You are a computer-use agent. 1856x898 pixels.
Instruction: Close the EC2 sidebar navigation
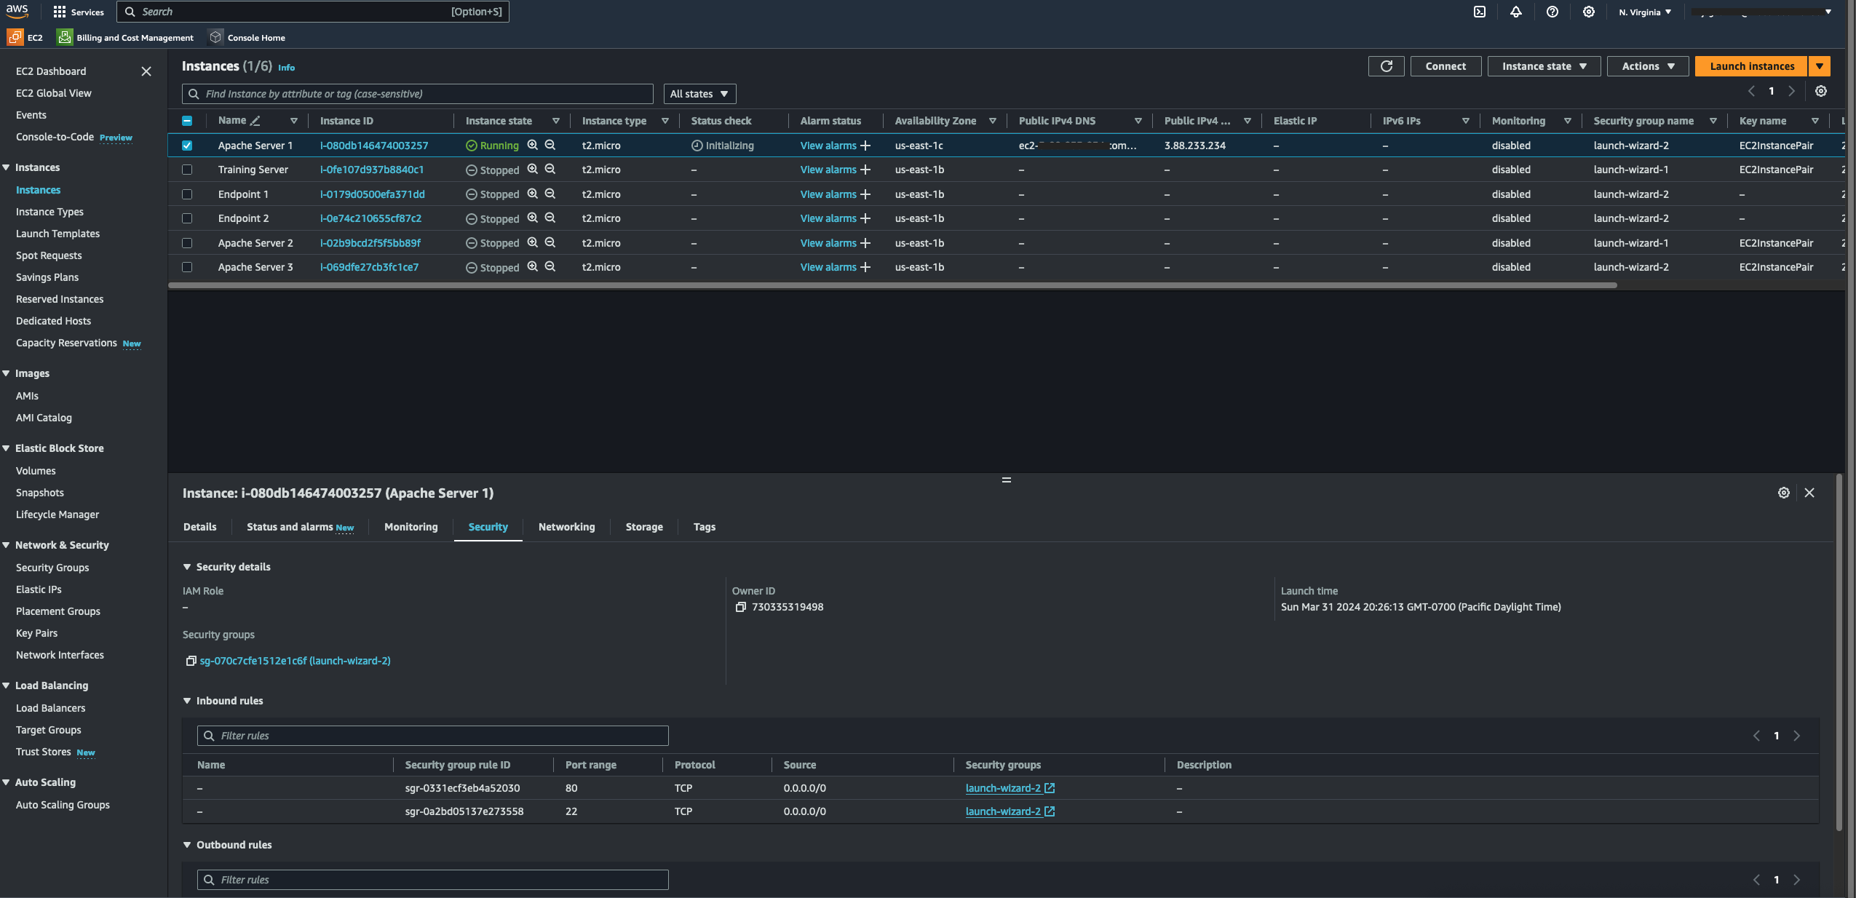click(x=146, y=71)
